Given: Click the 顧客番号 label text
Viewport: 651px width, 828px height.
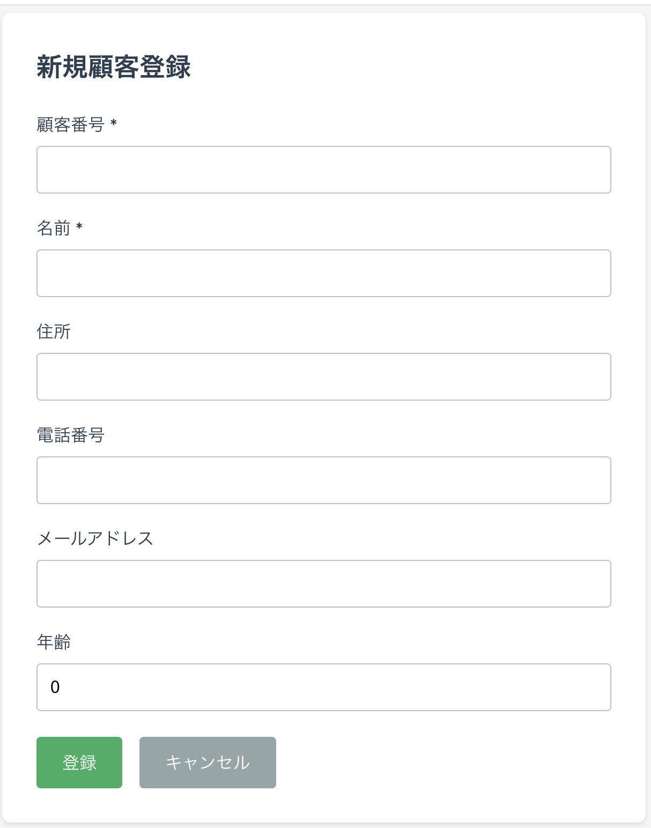Looking at the screenshot, I should click(71, 124).
